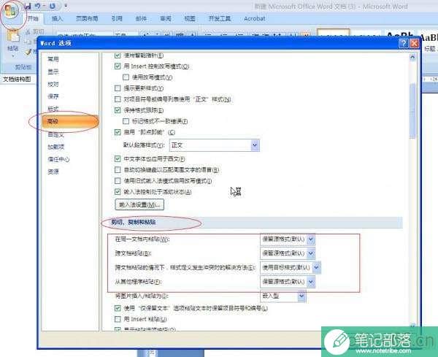Screen dimensions: 438x357
Task: Open the 样式定义发生冲突时的解决方法 dropdown
Action: 291,268
